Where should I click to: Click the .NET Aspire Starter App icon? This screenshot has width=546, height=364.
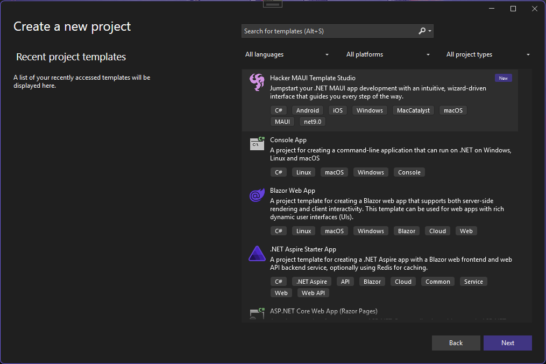point(257,254)
